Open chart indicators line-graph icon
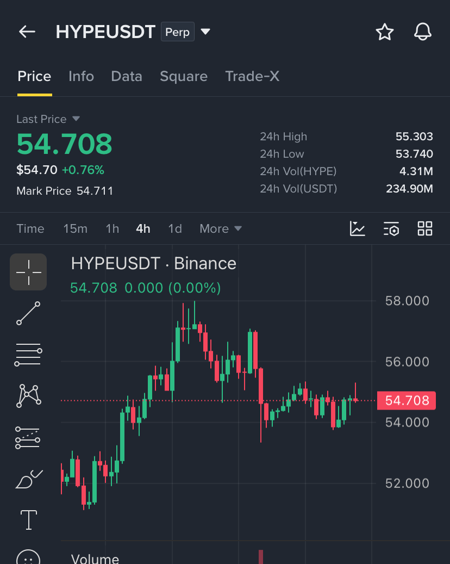This screenshot has width=450, height=564. tap(357, 229)
